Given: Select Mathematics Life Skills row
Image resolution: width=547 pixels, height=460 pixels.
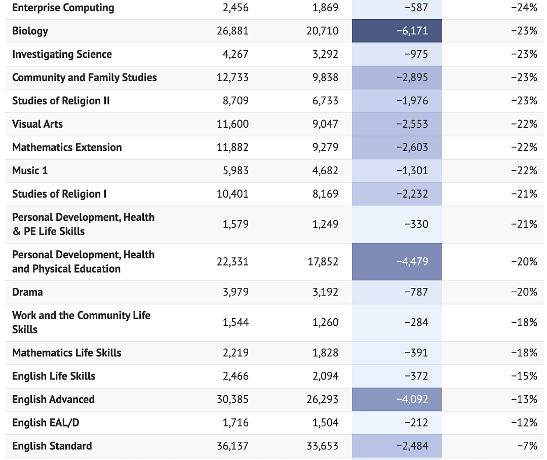Looking at the screenshot, I should [275, 353].
